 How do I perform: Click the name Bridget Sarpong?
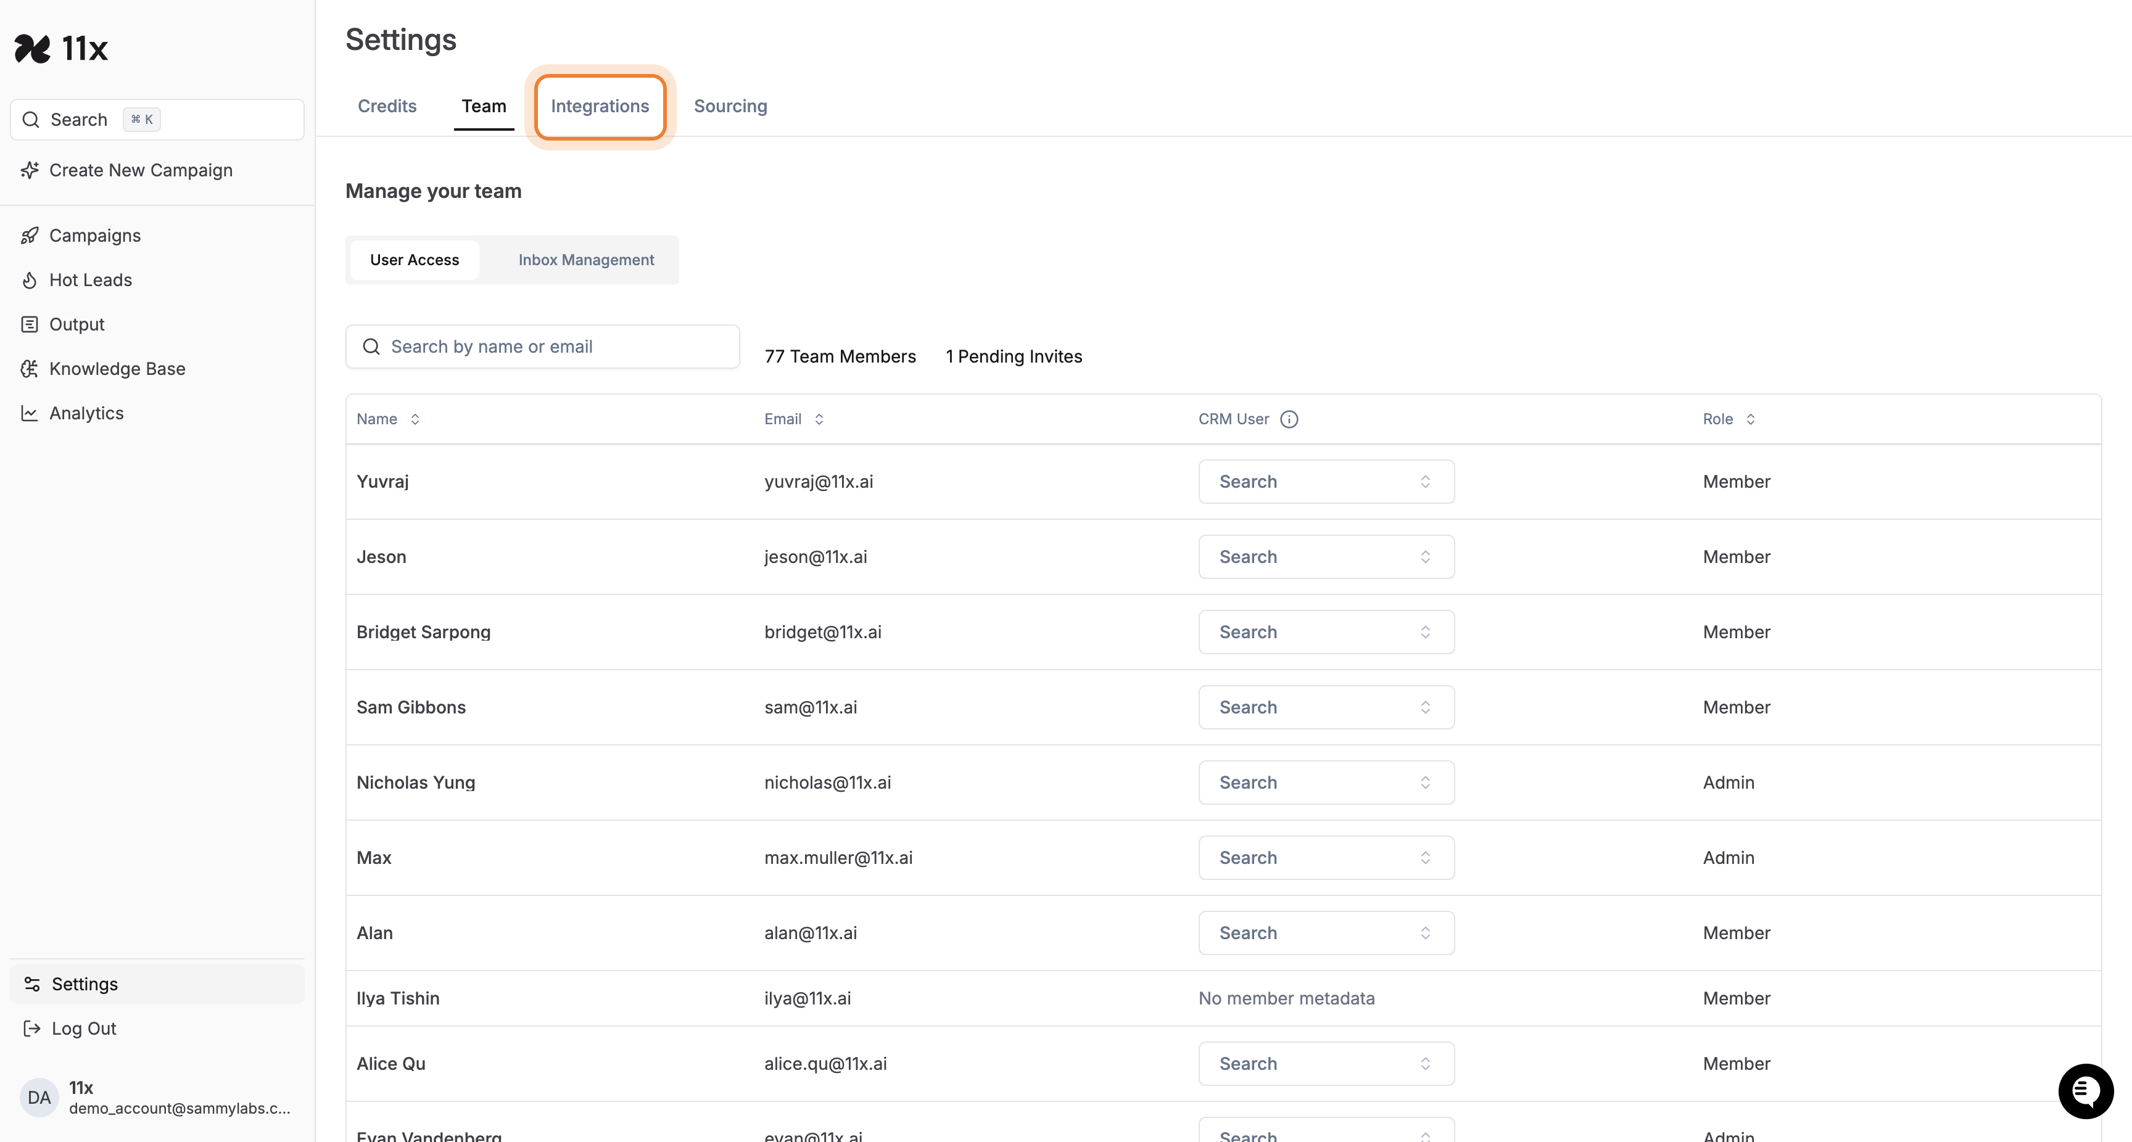(424, 632)
